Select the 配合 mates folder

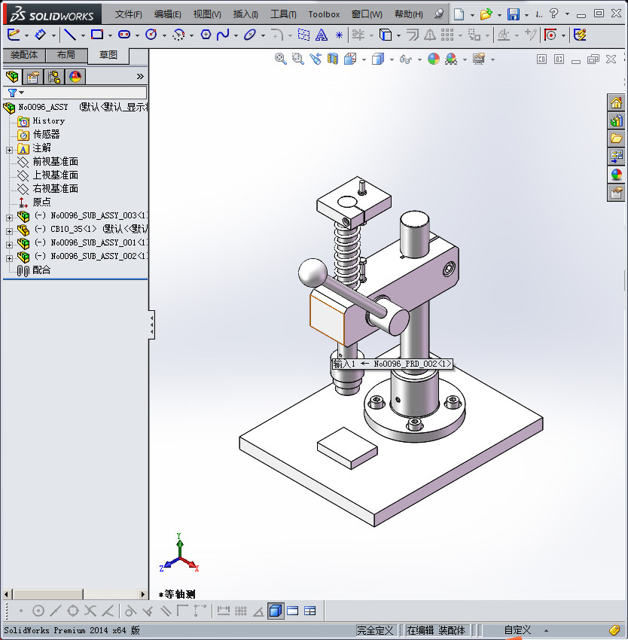(34, 270)
